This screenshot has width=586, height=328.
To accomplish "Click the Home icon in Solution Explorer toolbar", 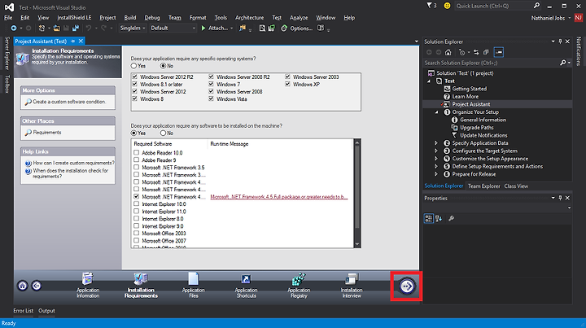I will pyautogui.click(x=448, y=52).
